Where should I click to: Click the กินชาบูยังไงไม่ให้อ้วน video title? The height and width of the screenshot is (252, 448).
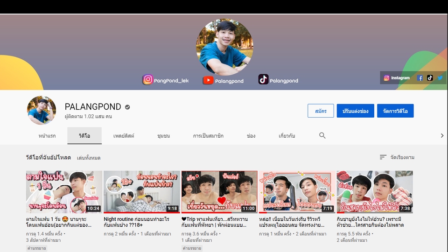coord(370,222)
